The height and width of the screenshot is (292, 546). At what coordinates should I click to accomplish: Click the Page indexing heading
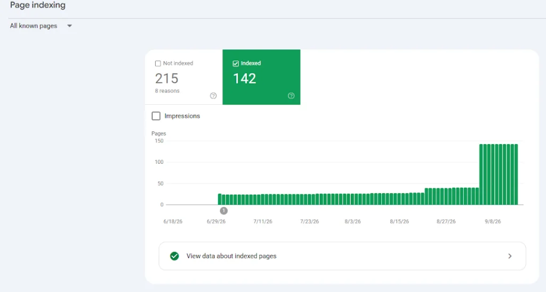[38, 5]
